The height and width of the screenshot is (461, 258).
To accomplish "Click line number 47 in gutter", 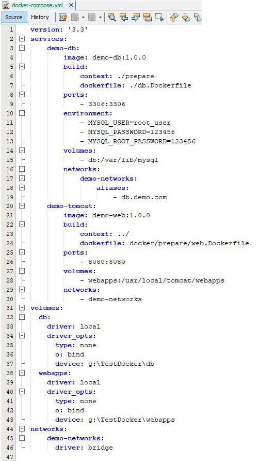I will click(10, 457).
